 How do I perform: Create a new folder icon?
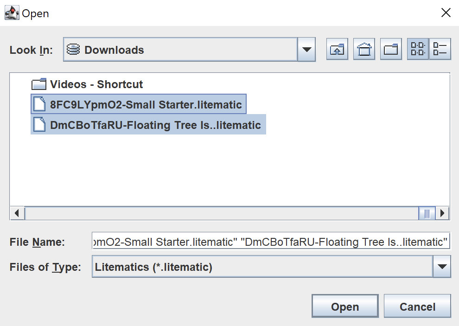click(391, 50)
